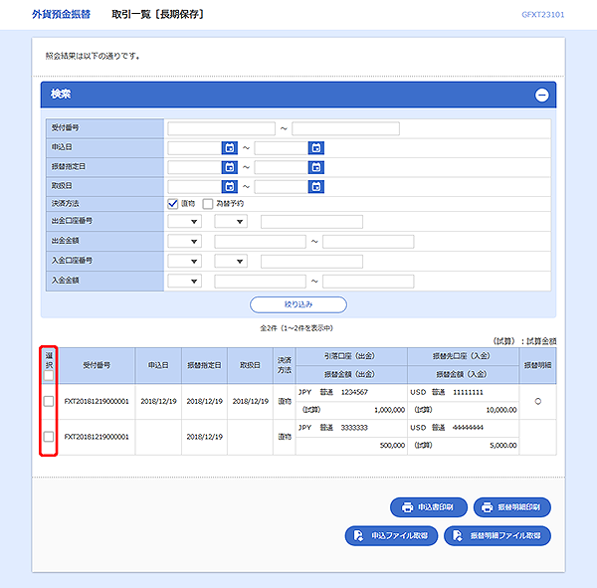This screenshot has height=588, width=597.
Task: Click the 申込日 end date field
Action: click(x=282, y=148)
